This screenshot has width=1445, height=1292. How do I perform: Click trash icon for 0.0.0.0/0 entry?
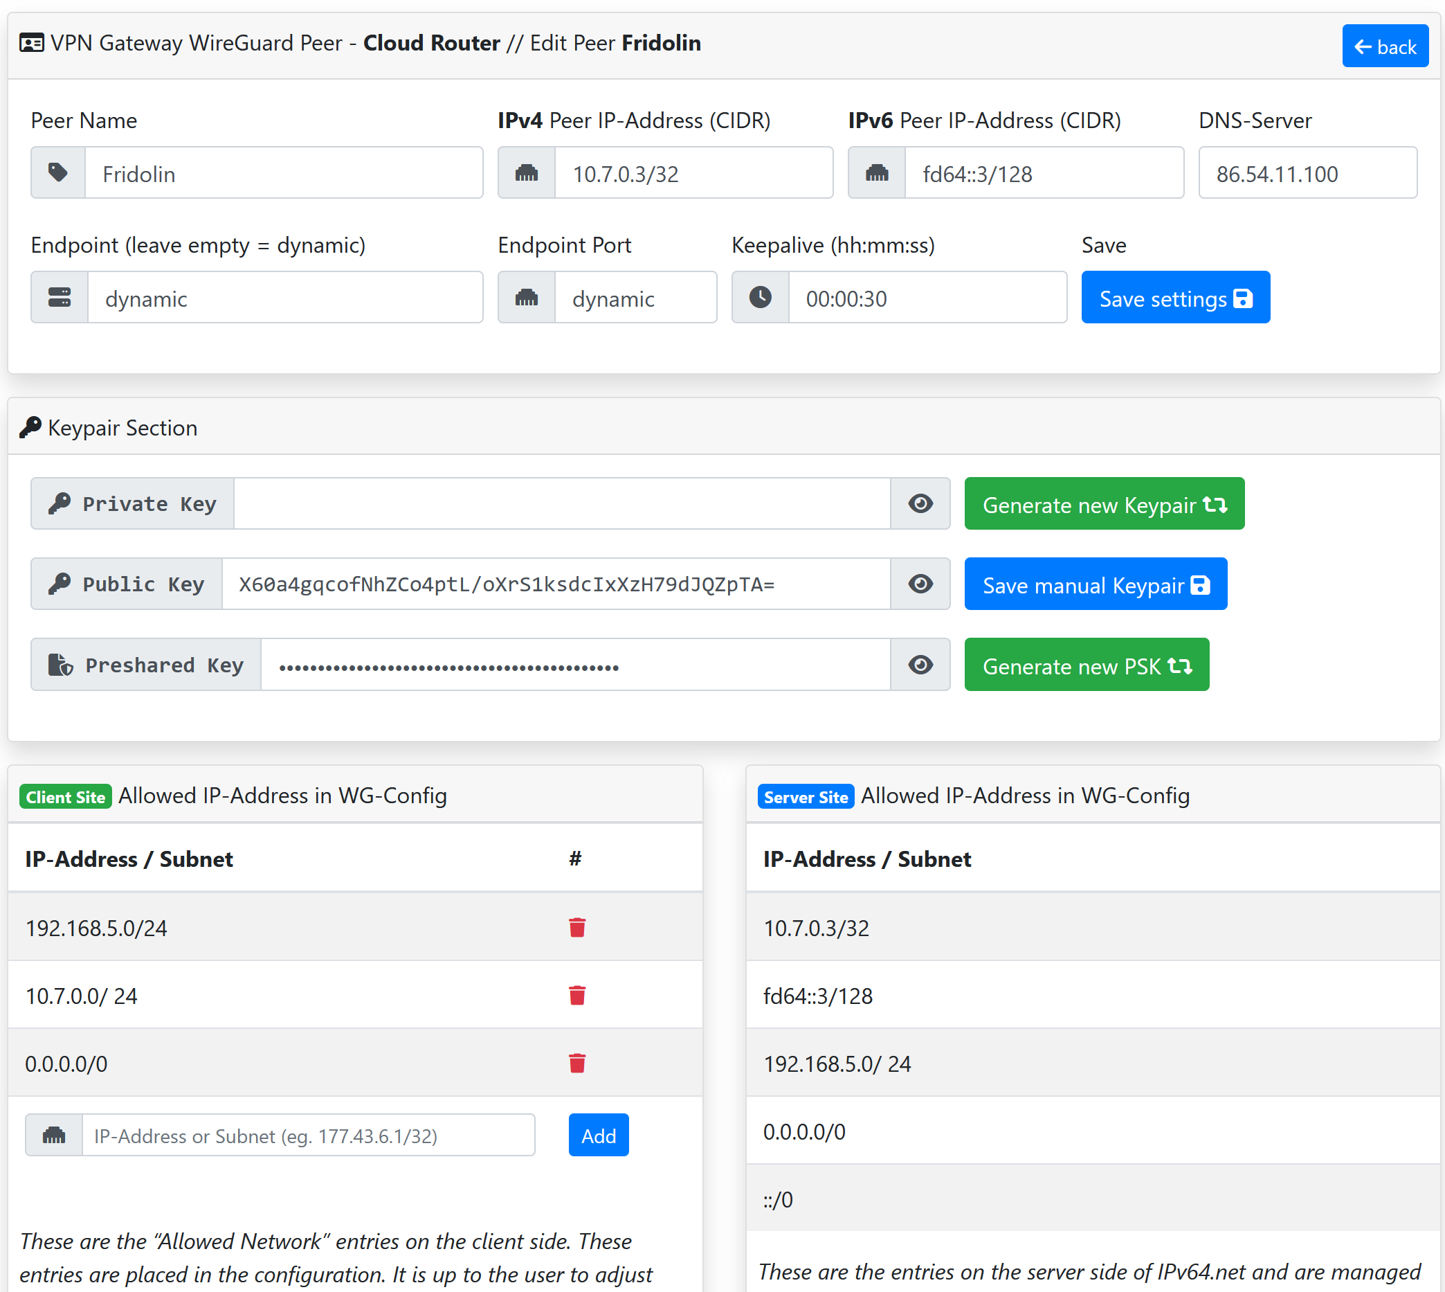click(576, 1063)
